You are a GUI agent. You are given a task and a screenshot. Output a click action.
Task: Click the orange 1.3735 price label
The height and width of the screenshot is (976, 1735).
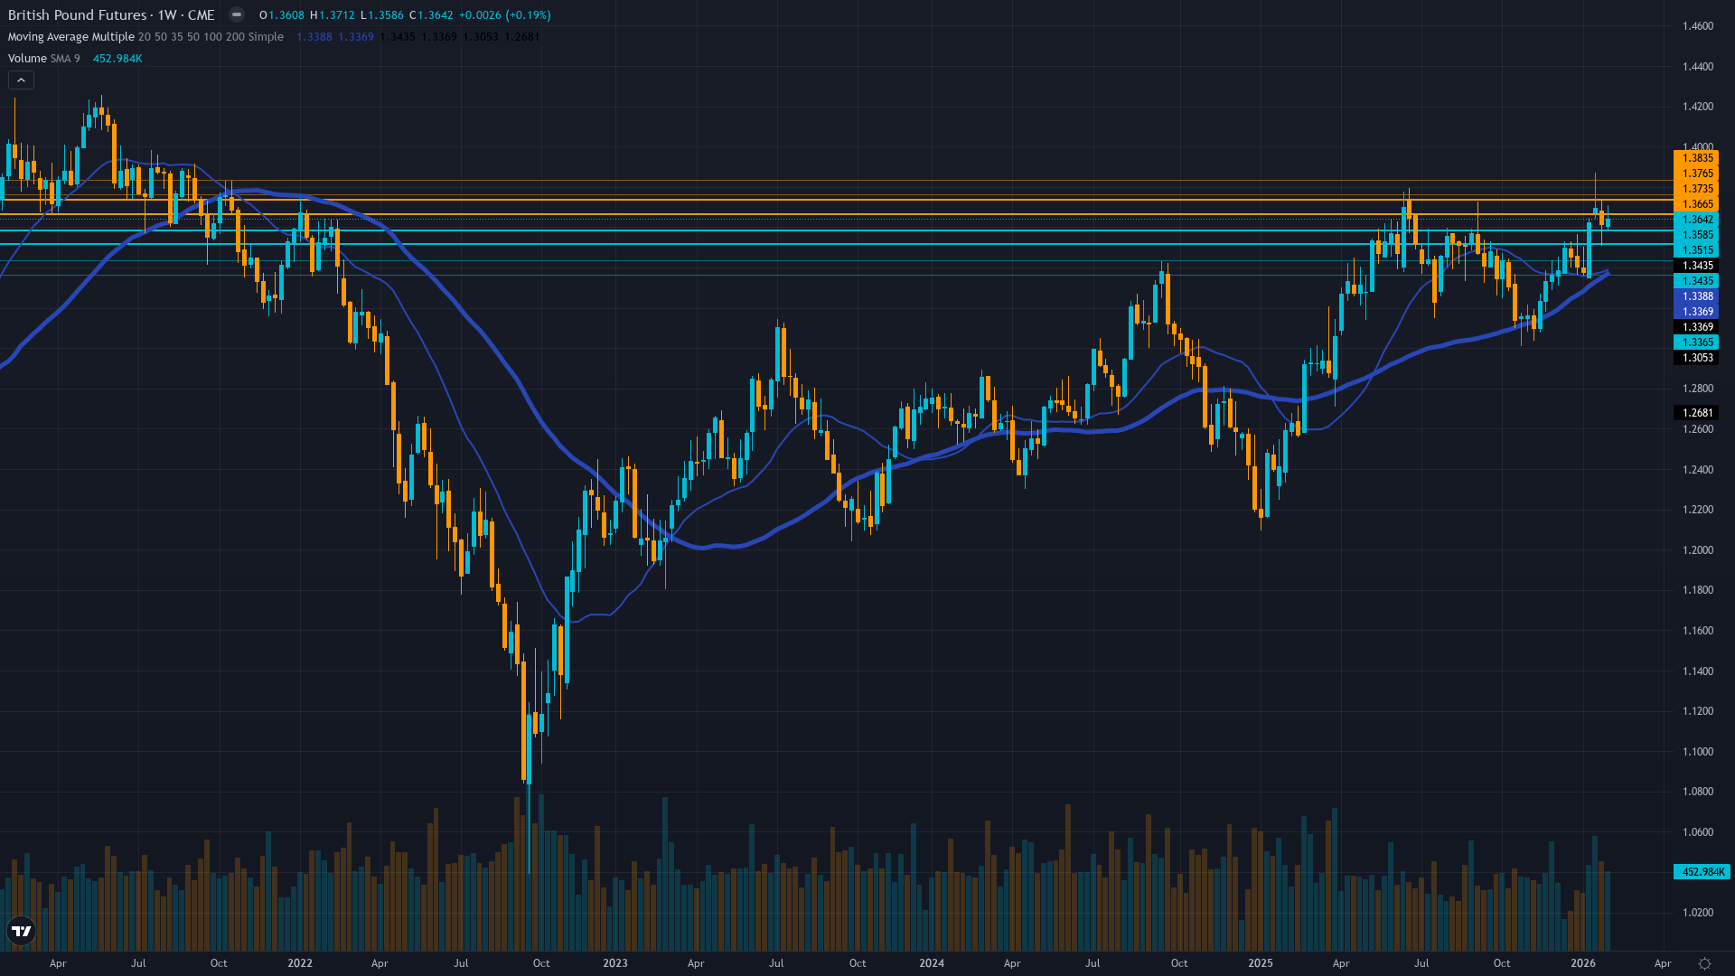[1698, 189]
